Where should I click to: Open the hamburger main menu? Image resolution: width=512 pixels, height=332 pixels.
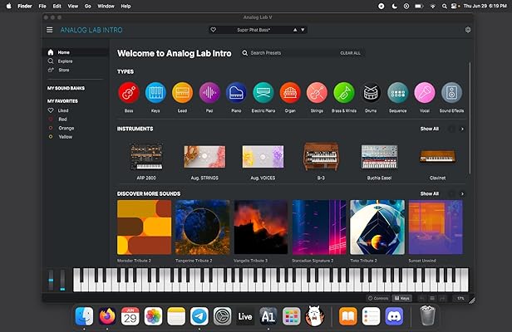pos(50,30)
